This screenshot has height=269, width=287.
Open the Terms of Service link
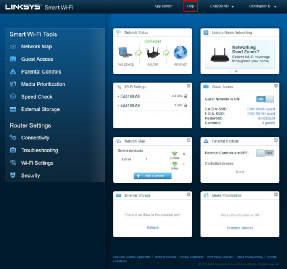click(165, 257)
